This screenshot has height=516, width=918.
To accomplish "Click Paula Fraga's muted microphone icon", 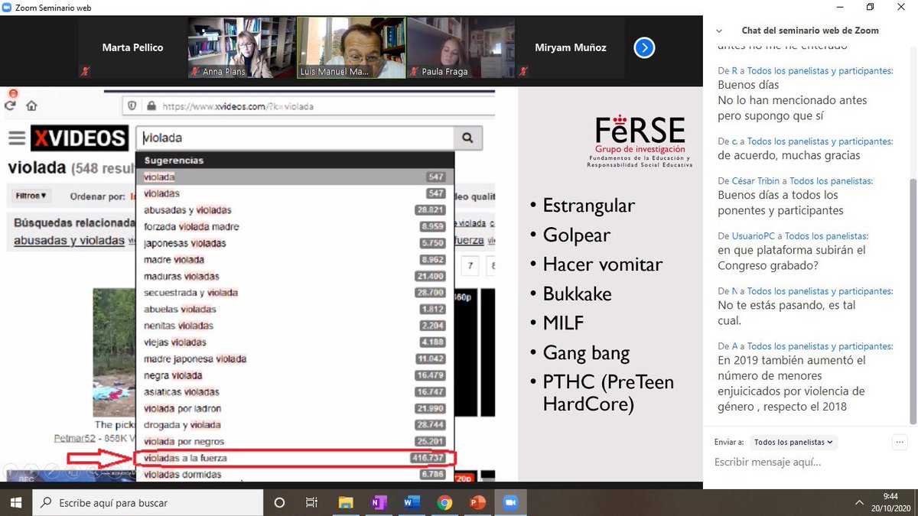I will [414, 71].
